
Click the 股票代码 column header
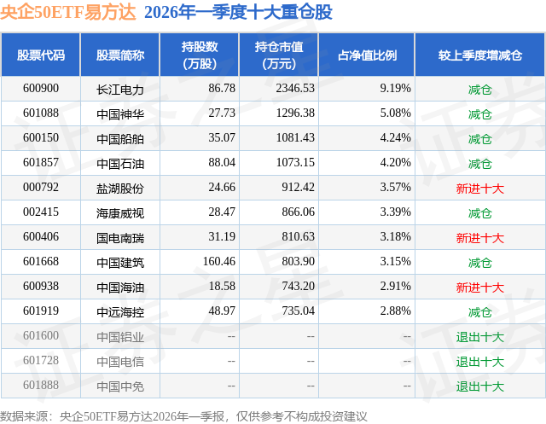click(x=41, y=55)
